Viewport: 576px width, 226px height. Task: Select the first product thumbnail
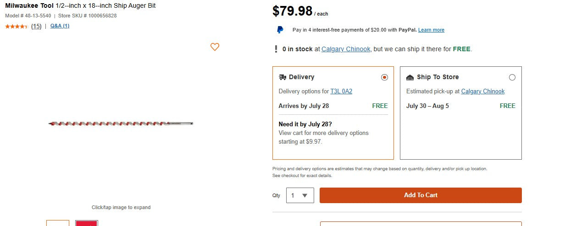point(58,223)
